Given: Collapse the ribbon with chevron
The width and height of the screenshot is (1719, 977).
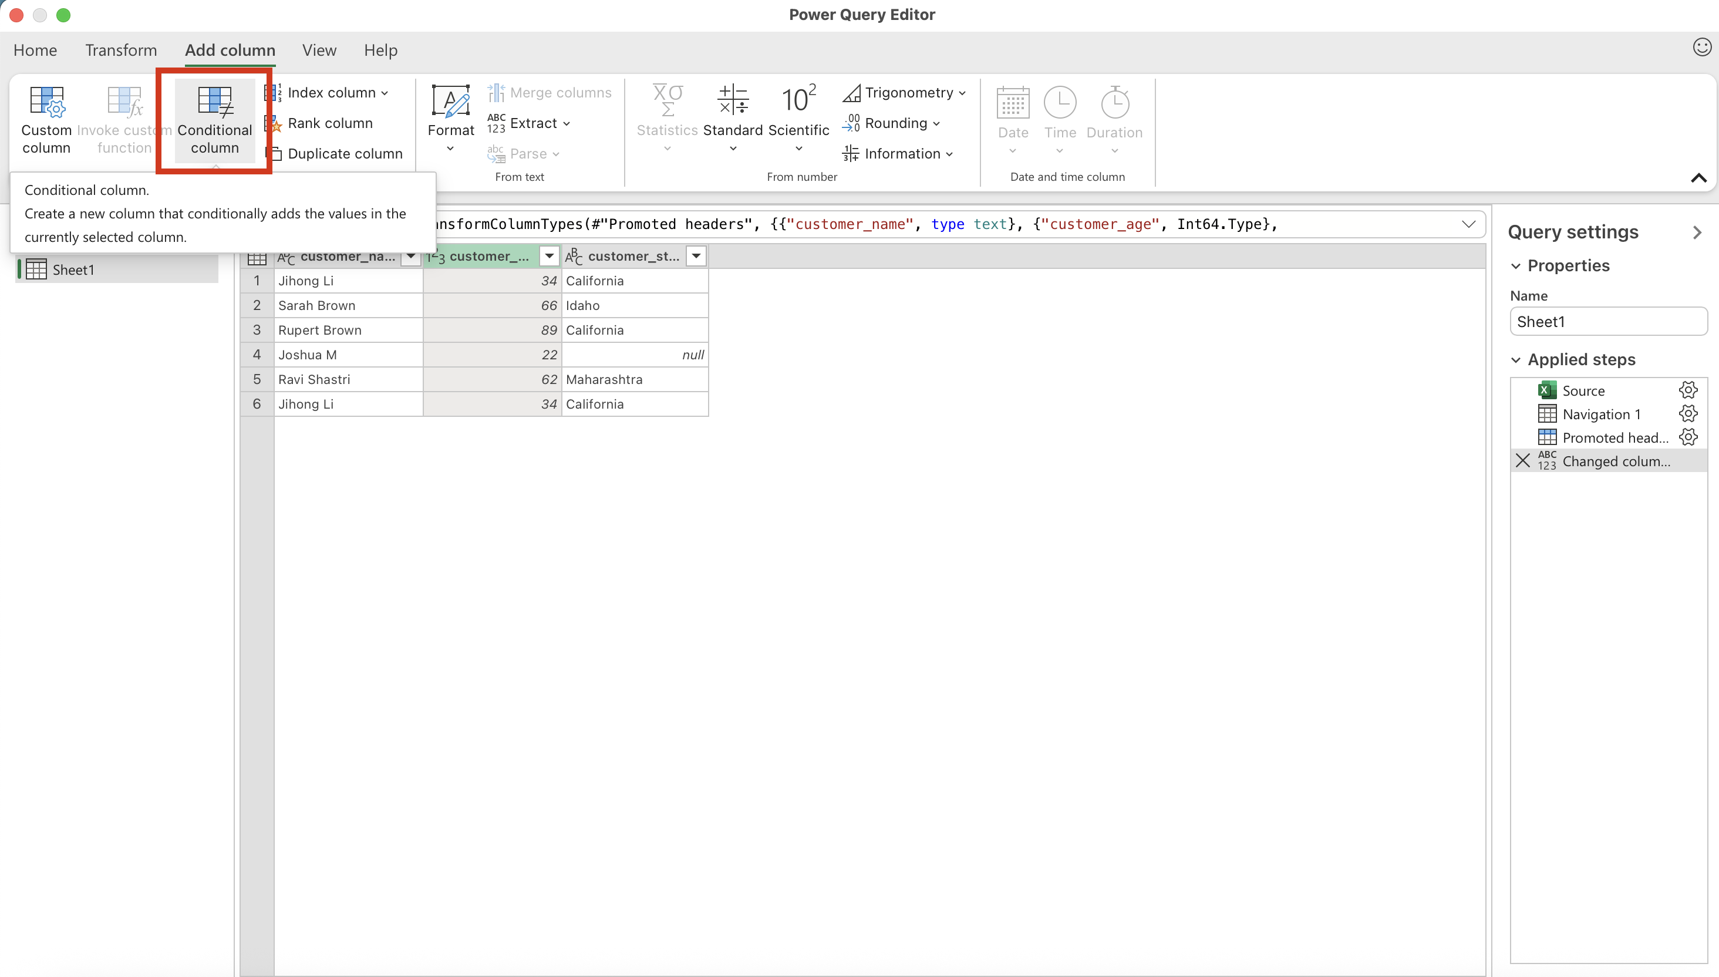Looking at the screenshot, I should pos(1698,178).
